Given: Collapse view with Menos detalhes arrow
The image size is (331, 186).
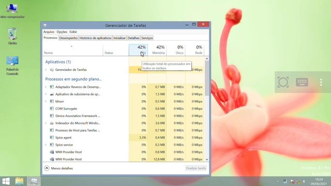Looking at the screenshot, I should click(47, 168).
